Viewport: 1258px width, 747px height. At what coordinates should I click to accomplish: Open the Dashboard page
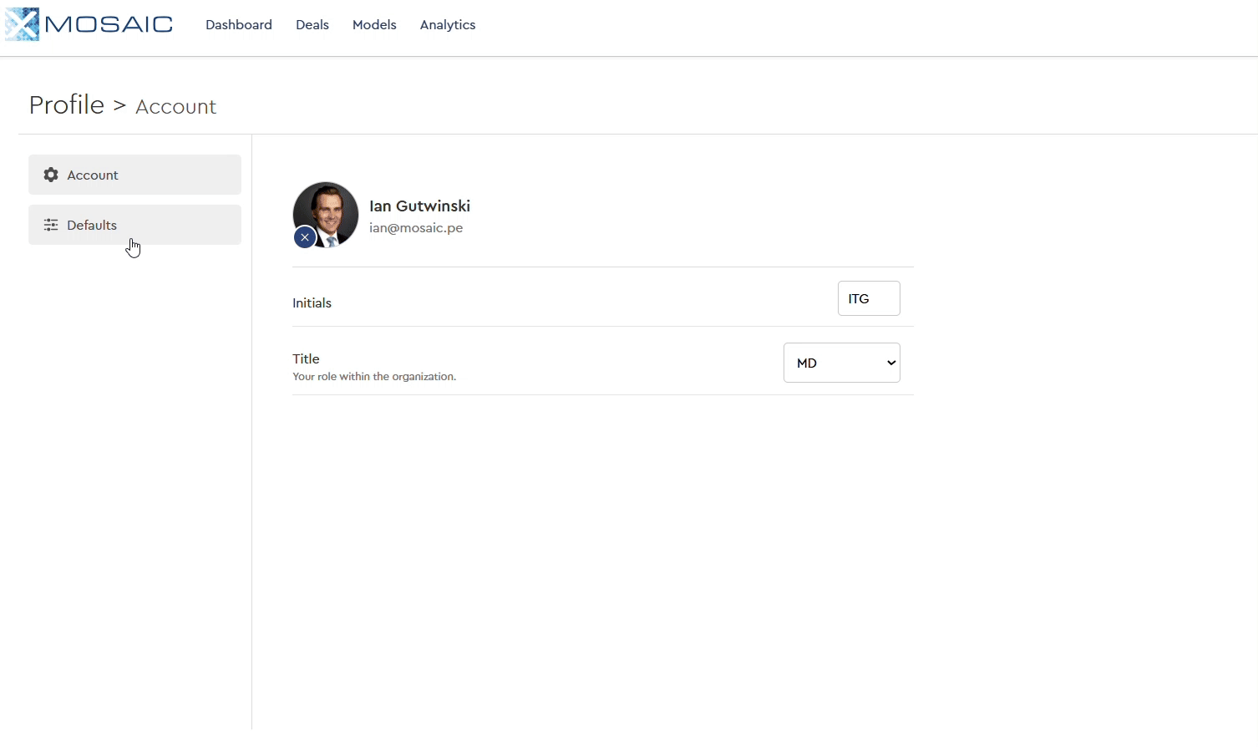click(239, 25)
